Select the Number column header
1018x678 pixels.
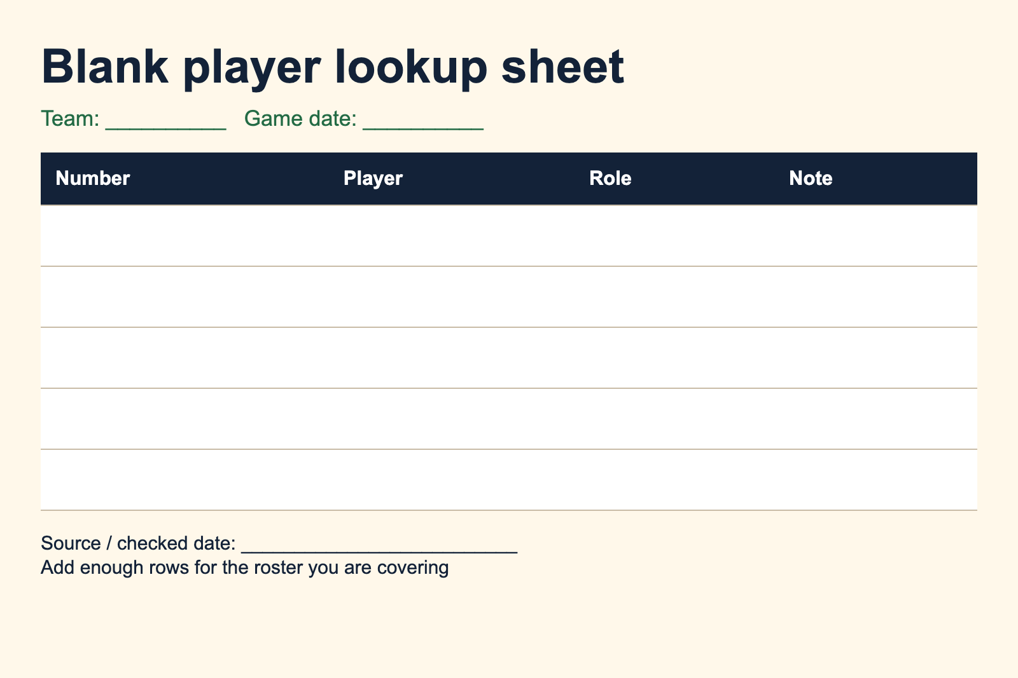pyautogui.click(x=93, y=179)
